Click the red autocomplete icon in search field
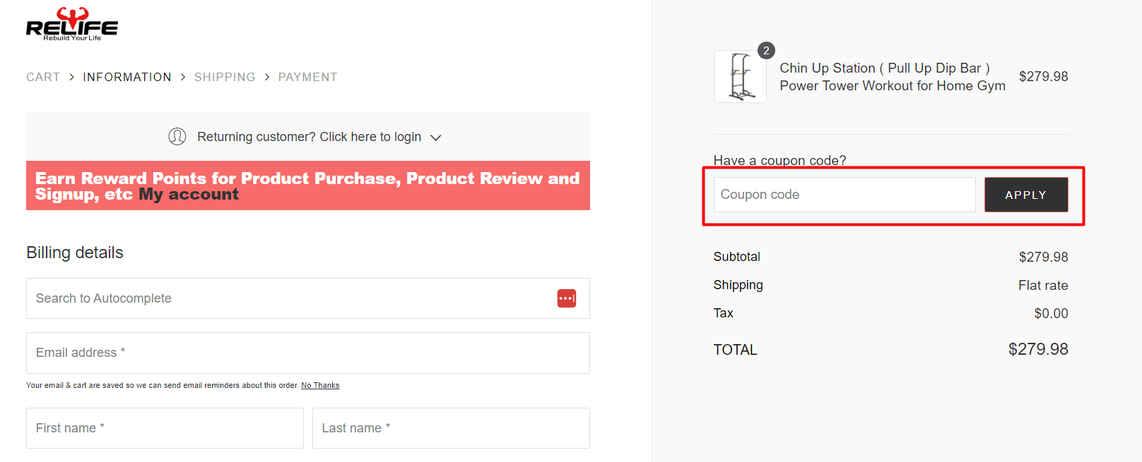This screenshot has height=462, width=1142. [567, 298]
